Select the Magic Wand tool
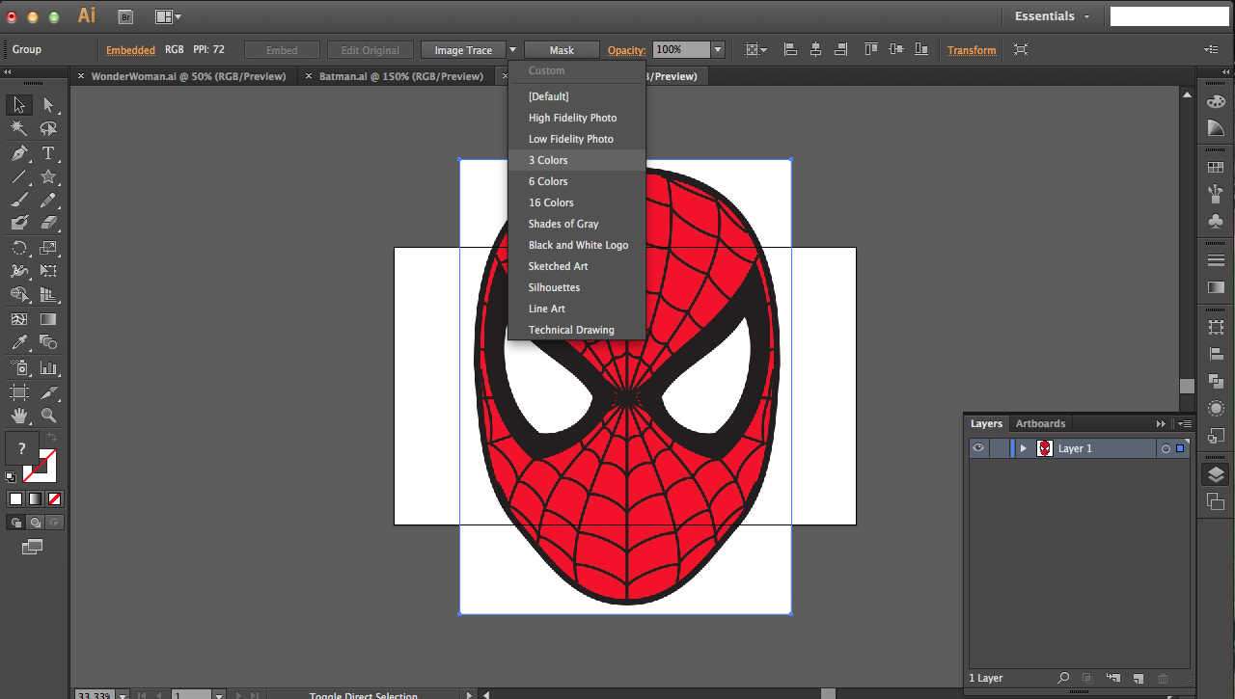 (x=19, y=128)
